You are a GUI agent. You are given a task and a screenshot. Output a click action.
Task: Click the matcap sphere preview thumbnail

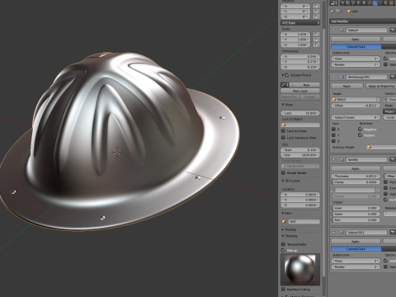(x=300, y=270)
